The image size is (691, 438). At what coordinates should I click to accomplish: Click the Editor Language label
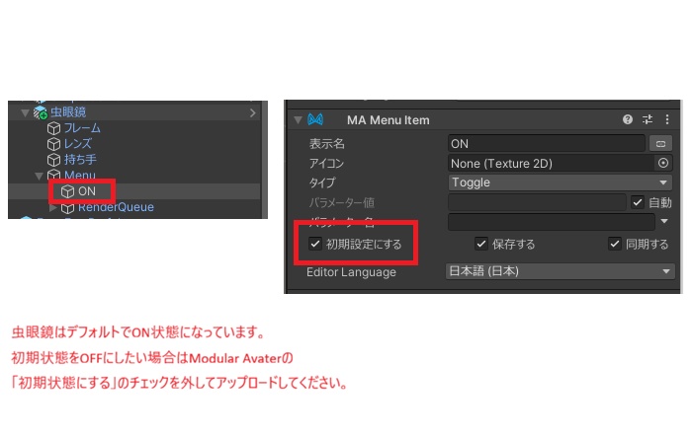(351, 272)
